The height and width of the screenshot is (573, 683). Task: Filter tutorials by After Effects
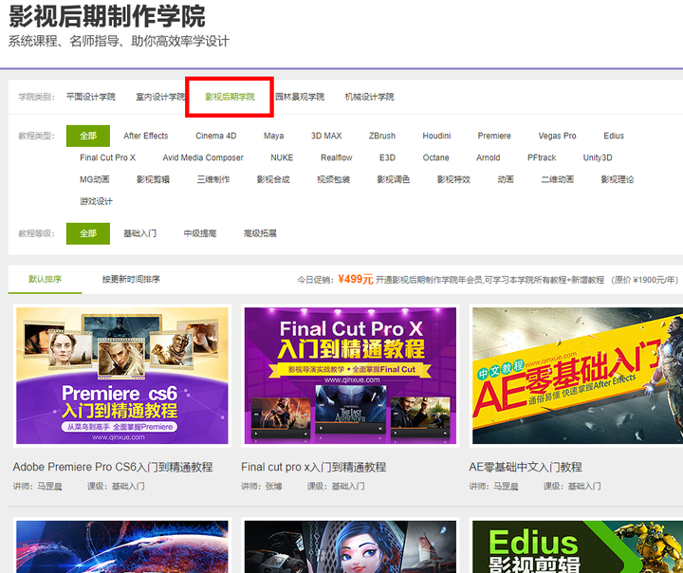pos(146,136)
